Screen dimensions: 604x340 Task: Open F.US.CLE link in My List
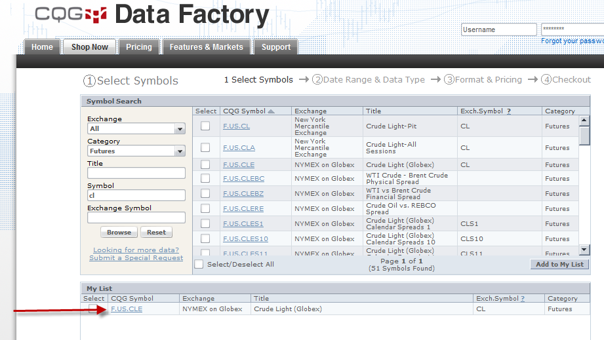coord(127,309)
